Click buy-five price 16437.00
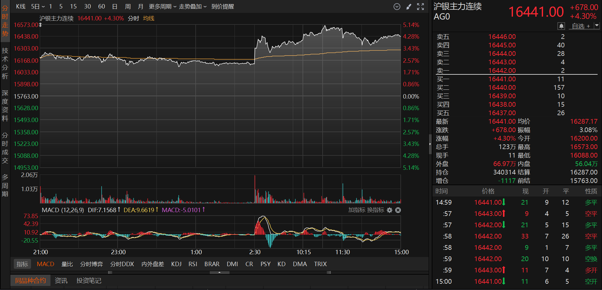 pos(502,113)
